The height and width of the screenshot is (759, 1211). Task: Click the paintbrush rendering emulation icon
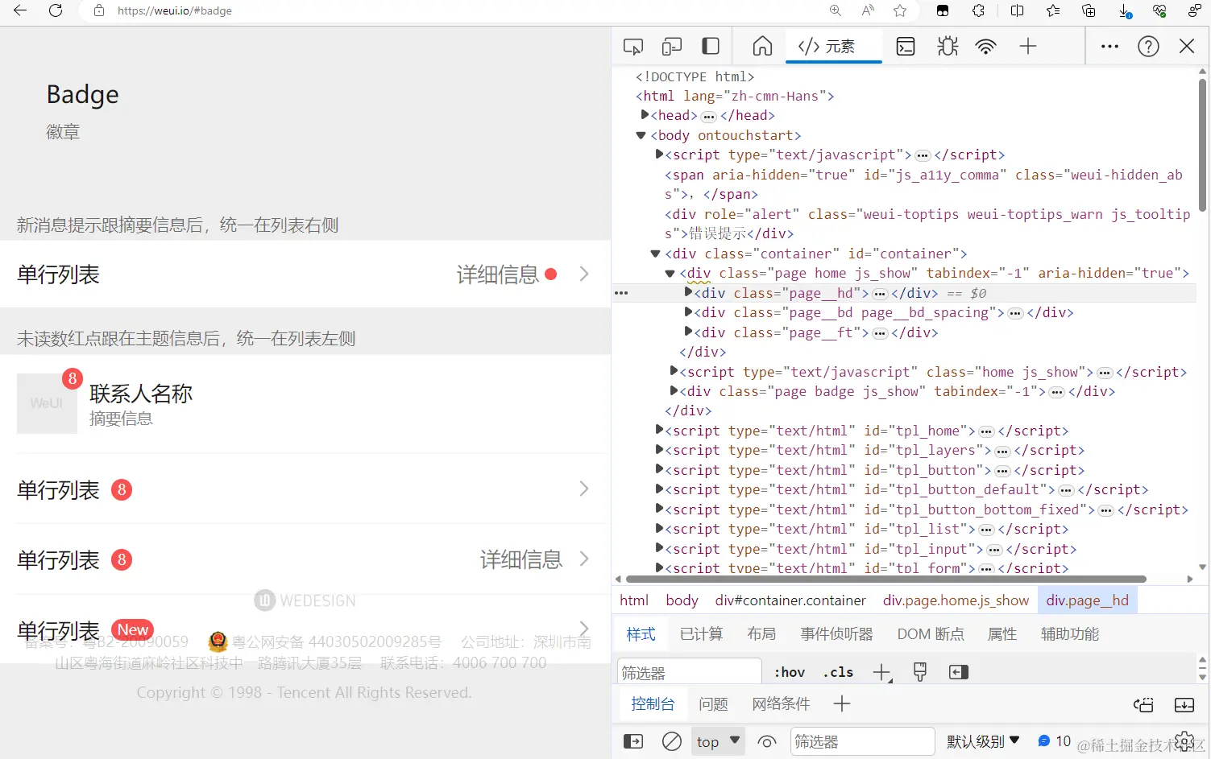920,672
